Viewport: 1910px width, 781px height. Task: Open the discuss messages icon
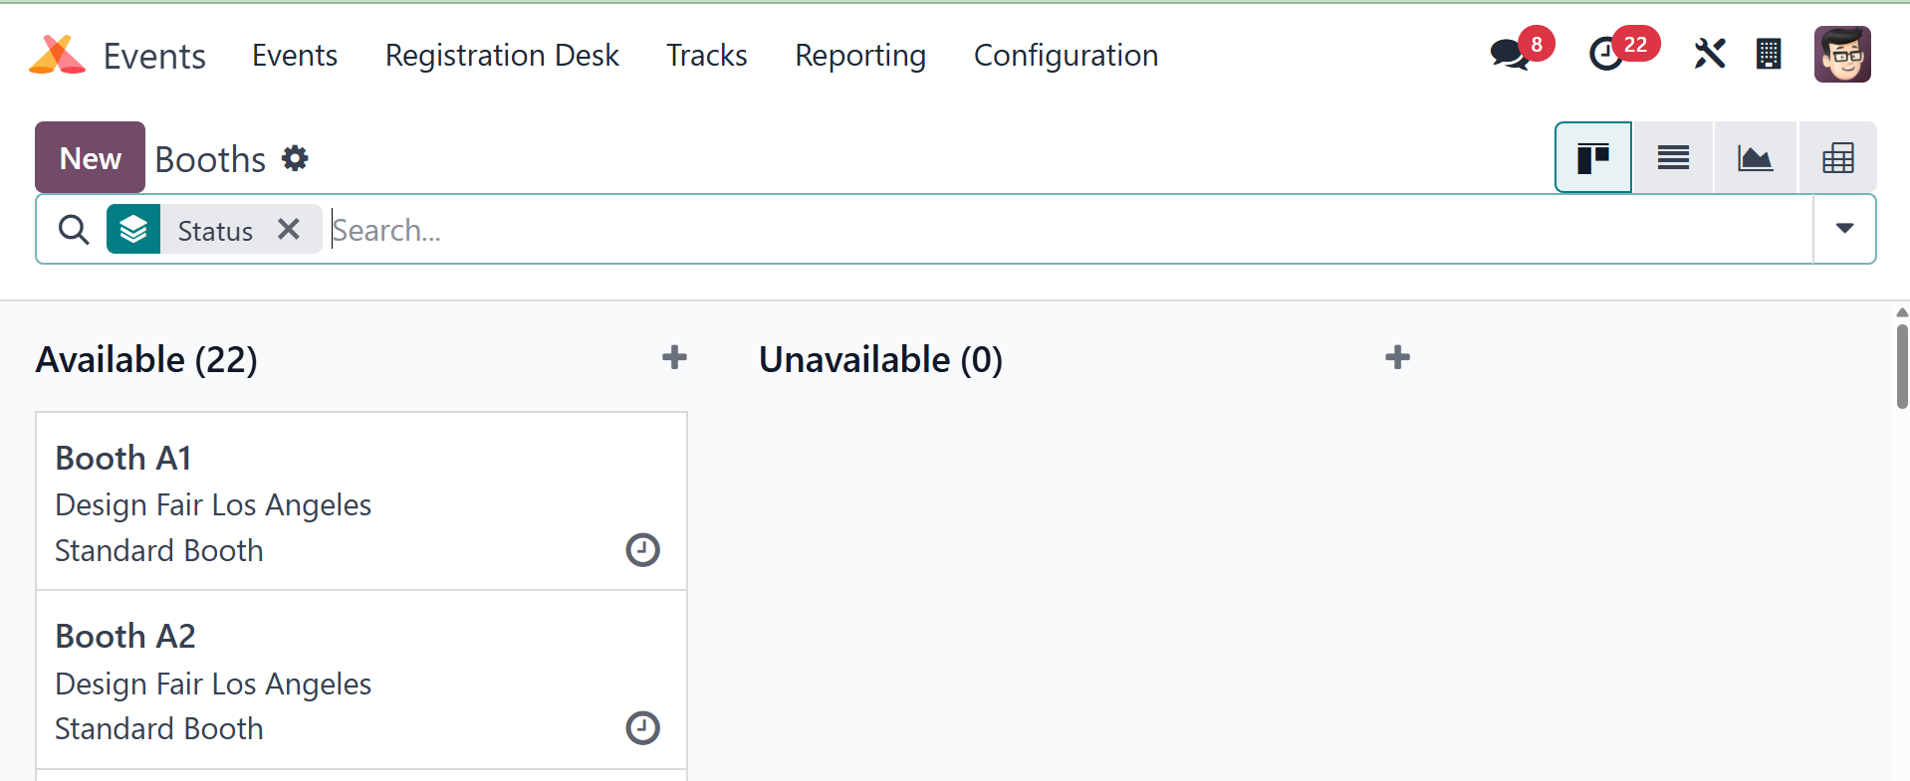[x=1510, y=54]
